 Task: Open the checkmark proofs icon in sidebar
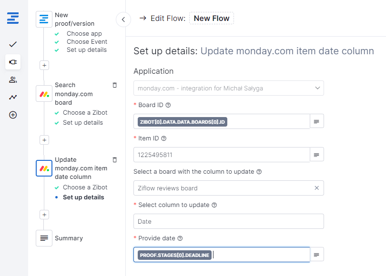point(13,44)
